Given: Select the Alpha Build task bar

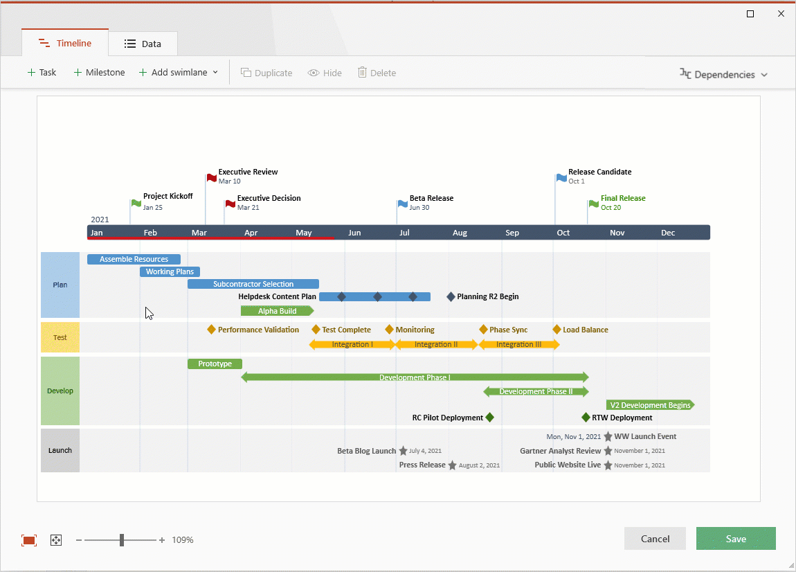Looking at the screenshot, I should pyautogui.click(x=277, y=310).
